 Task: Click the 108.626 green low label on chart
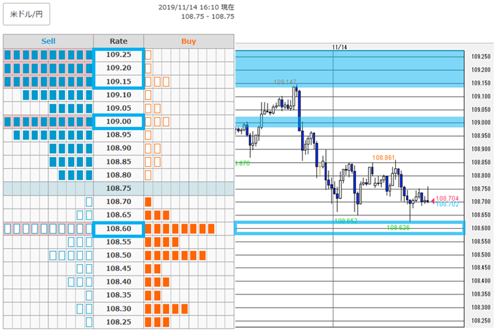pyautogui.click(x=398, y=228)
